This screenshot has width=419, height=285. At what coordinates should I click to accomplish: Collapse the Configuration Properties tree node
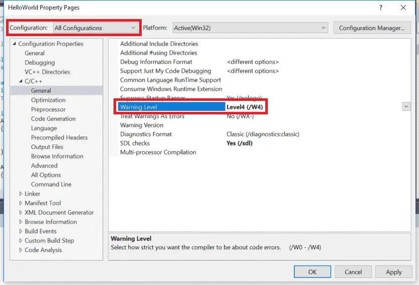click(x=15, y=44)
